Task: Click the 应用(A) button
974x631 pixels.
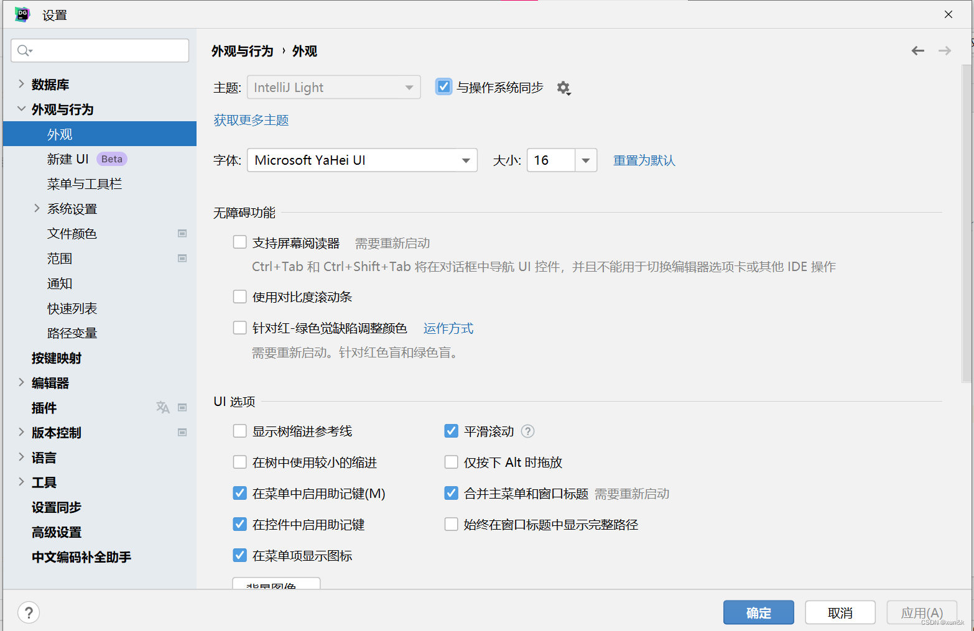Action: pyautogui.click(x=922, y=612)
